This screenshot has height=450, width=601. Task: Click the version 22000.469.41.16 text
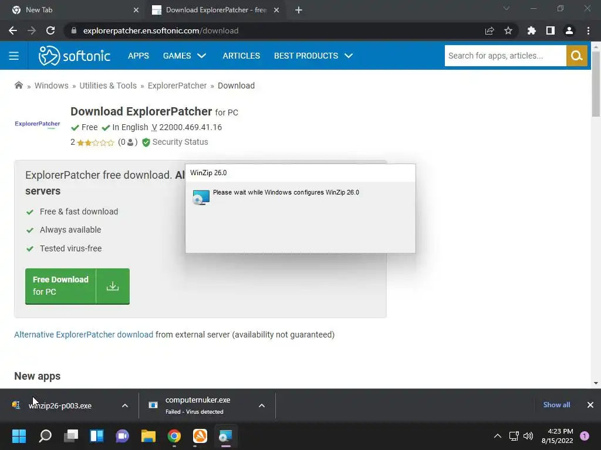pos(191,127)
